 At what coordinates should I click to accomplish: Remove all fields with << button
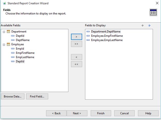pyautogui.click(x=76, y=64)
